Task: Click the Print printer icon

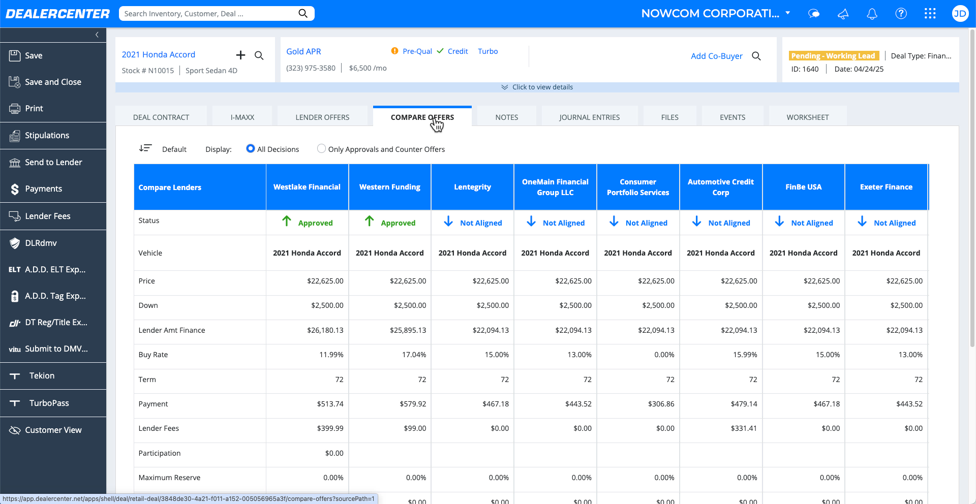Action: 15,108
